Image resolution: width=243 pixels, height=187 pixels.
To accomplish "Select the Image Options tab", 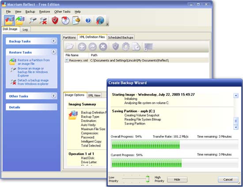I will coord(75,95).
